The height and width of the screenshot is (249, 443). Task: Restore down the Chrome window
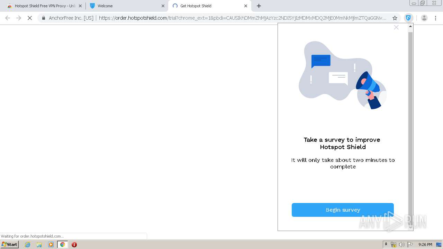423,3
